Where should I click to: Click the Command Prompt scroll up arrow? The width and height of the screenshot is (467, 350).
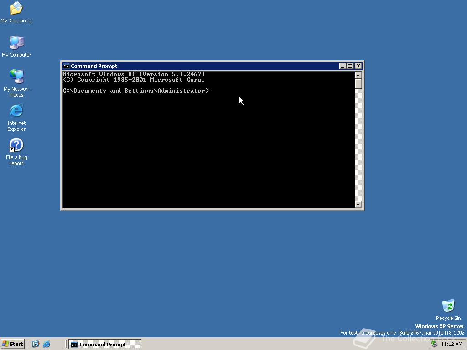coord(358,75)
